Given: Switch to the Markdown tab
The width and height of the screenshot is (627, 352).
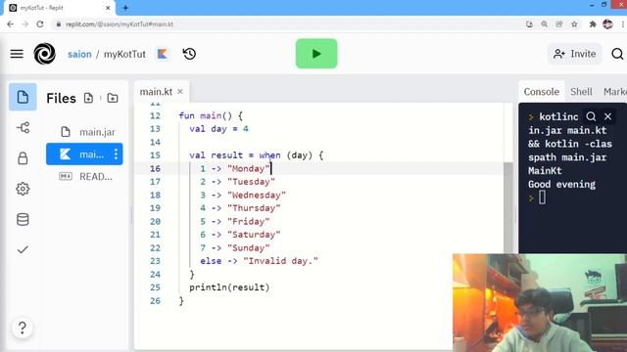Looking at the screenshot, I should point(615,92).
